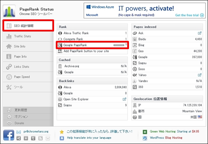
Task: Click the Page Speed gauge icon
Action: point(9,77)
